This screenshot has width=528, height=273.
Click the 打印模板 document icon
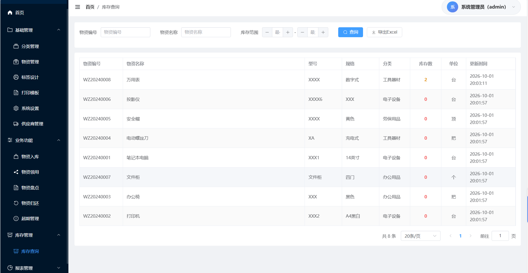pyautogui.click(x=16, y=93)
